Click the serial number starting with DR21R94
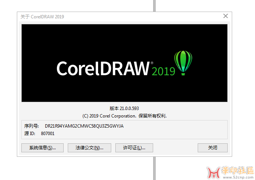 pos(84,126)
